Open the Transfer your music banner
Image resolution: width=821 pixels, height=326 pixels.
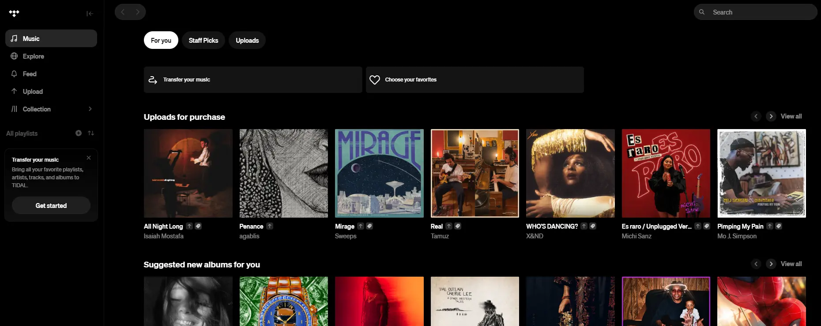coord(253,80)
